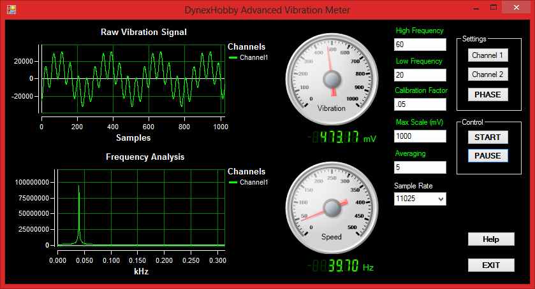The width and height of the screenshot is (535, 289).
Task: Click the Raw Vibration Signal title
Action: tap(143, 32)
